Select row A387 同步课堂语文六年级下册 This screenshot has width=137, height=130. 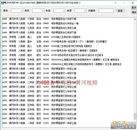[39, 118]
